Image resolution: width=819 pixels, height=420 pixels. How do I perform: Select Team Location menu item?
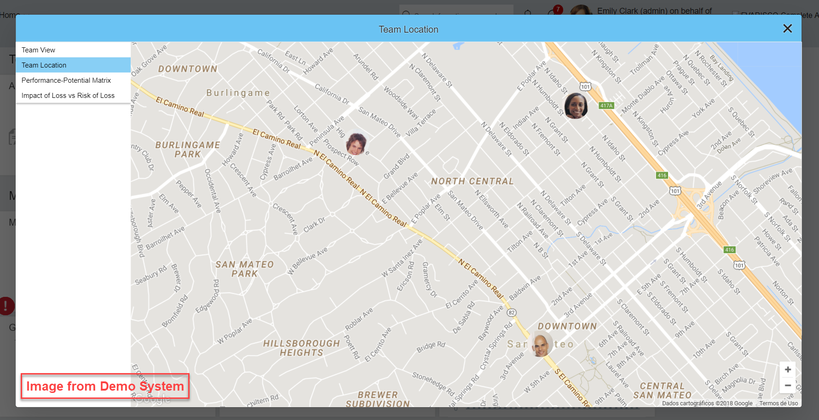coord(73,65)
